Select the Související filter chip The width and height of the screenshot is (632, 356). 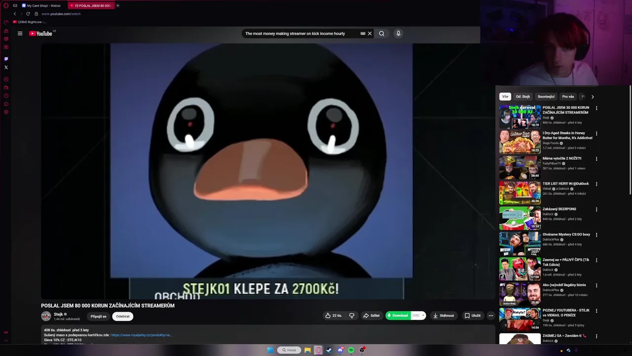546,96
